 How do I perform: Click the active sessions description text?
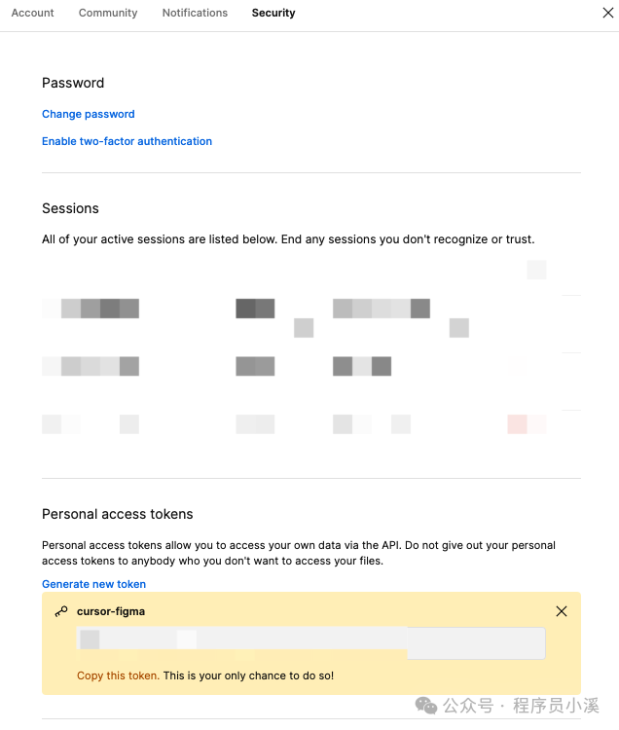[x=288, y=238]
